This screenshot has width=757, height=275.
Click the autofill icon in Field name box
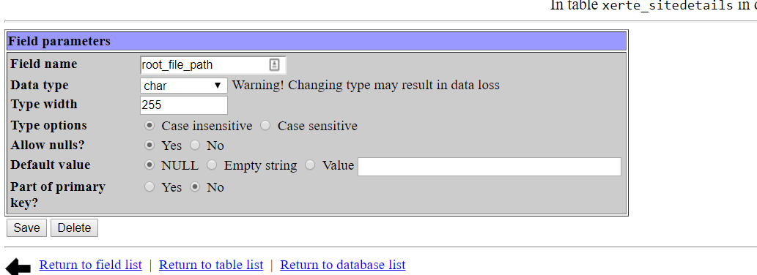tap(274, 64)
